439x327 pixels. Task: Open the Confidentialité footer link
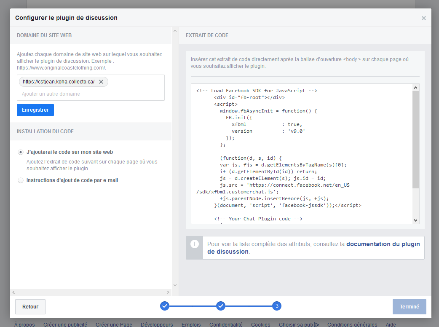click(x=226, y=324)
